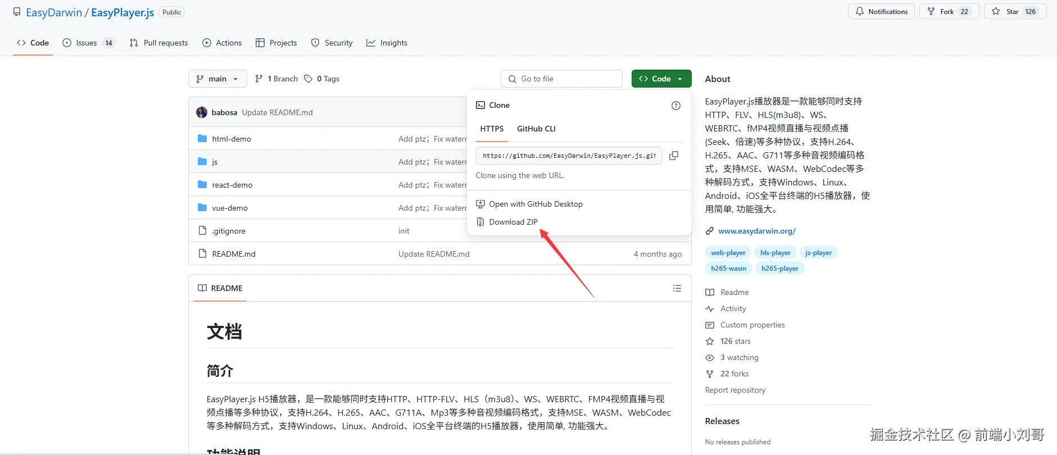
Task: Click the pulse icon beside Activity
Action: pyautogui.click(x=710, y=308)
